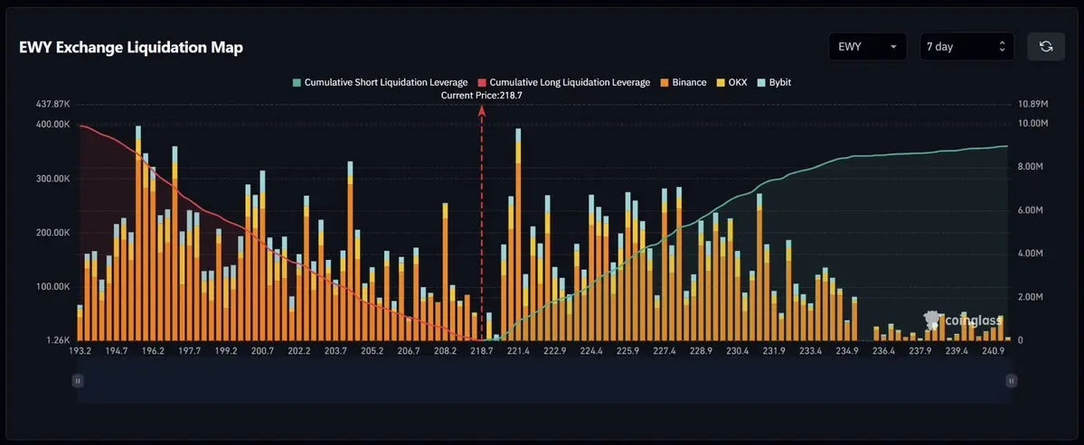Click the light blue Bybit legend swatch

761,82
